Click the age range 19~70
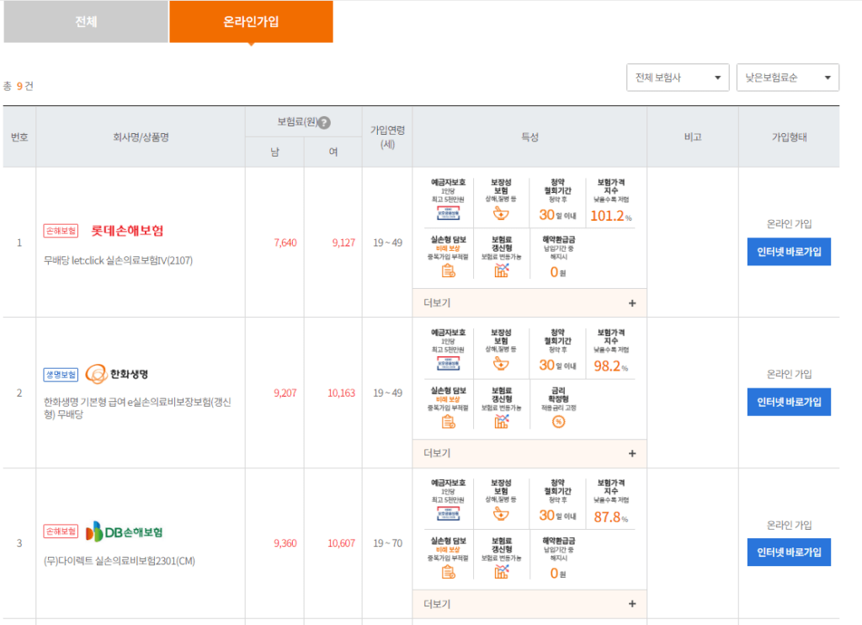Viewport: 862px width, 625px height. click(x=387, y=543)
